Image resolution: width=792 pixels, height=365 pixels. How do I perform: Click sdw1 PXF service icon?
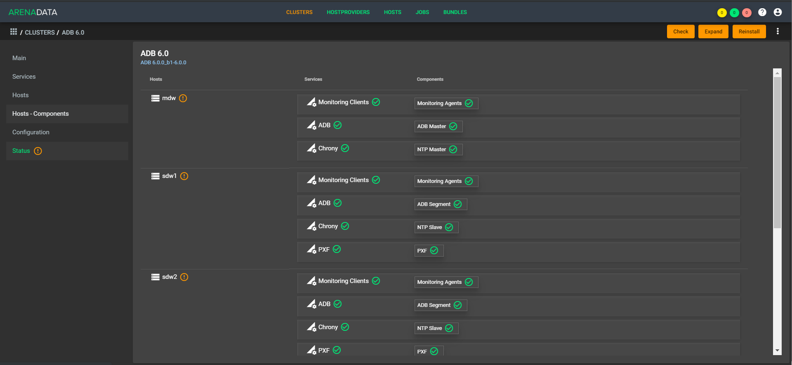tap(311, 249)
